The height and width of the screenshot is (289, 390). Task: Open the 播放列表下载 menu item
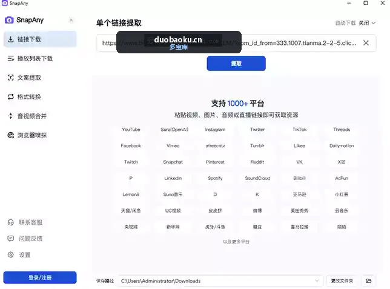40,59
